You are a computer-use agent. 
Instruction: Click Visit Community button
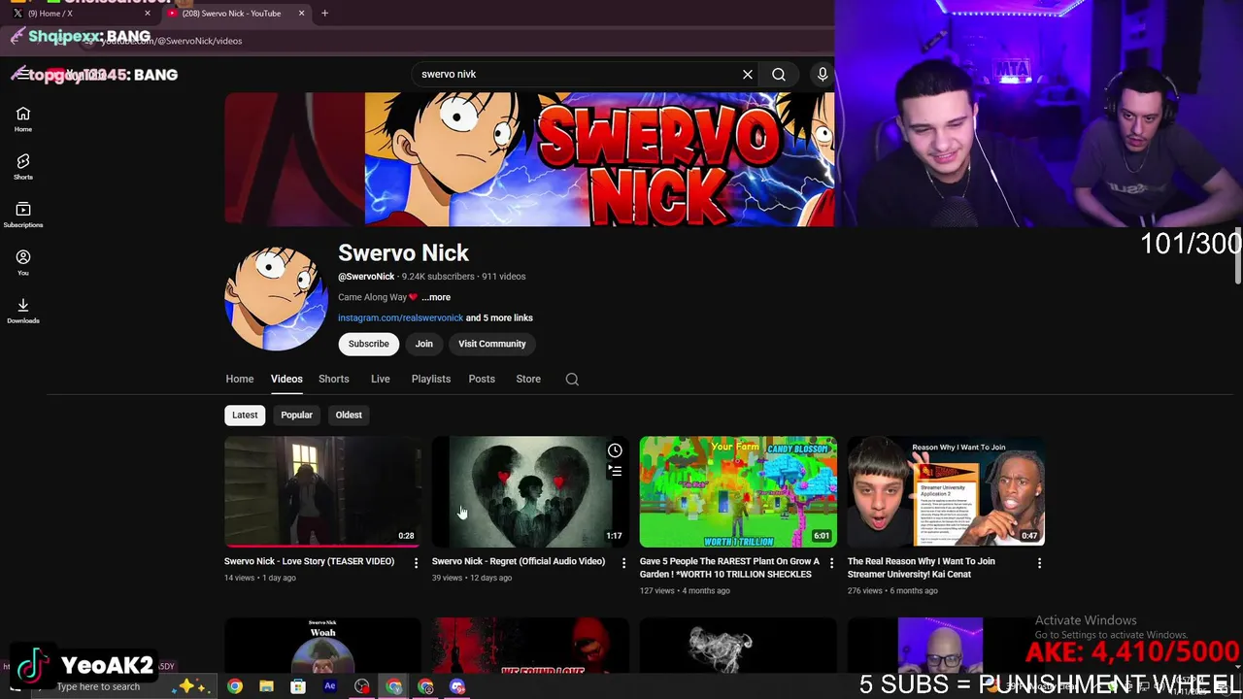[x=492, y=344]
